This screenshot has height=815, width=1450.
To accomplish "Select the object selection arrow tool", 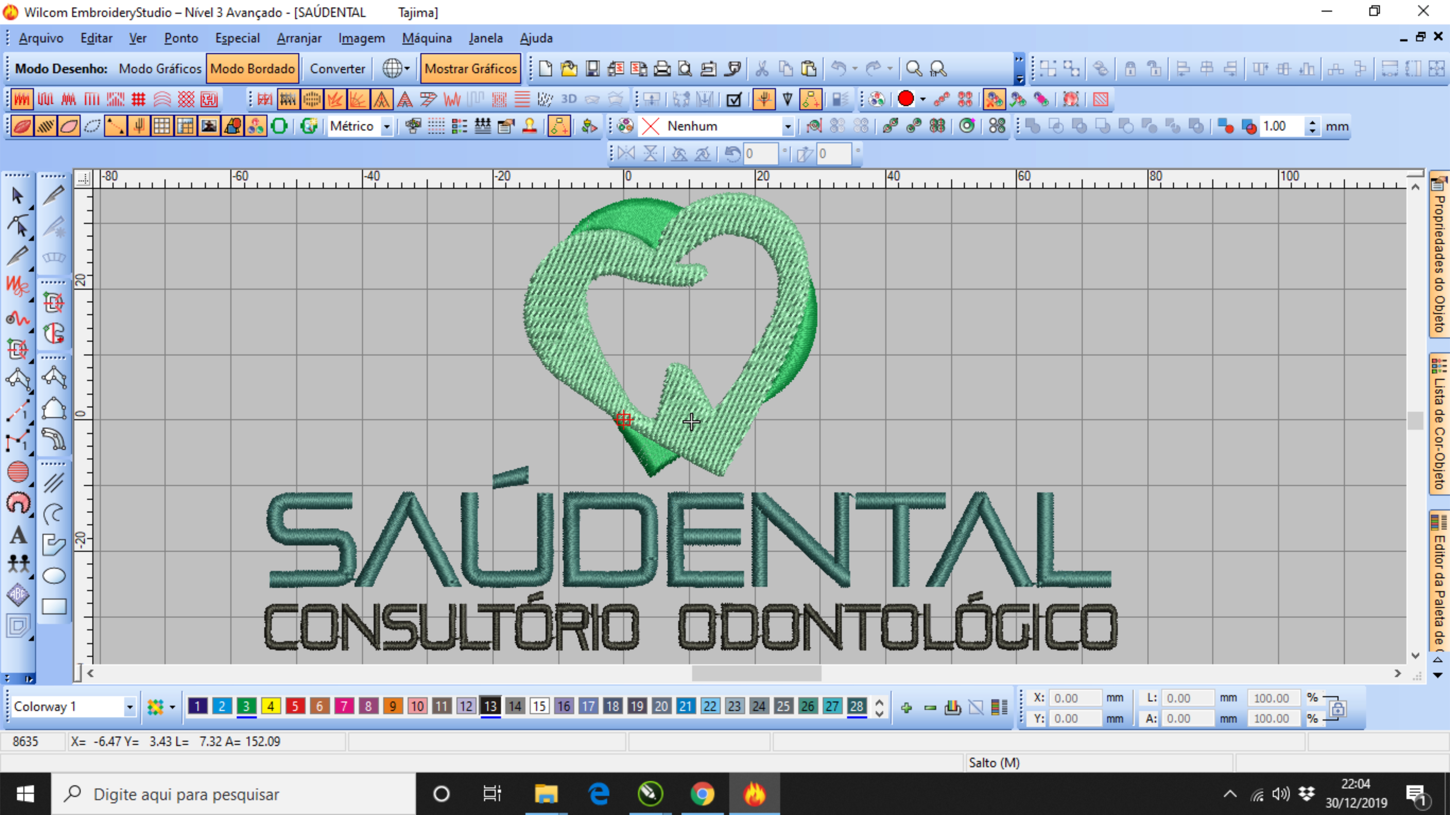I will [17, 195].
